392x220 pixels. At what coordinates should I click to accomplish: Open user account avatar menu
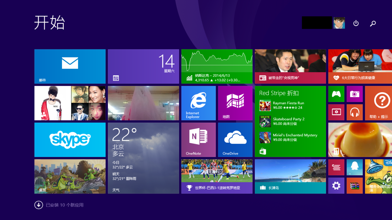pos(339,23)
